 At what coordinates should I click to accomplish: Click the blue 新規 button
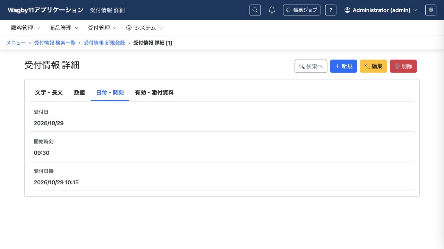(343, 66)
